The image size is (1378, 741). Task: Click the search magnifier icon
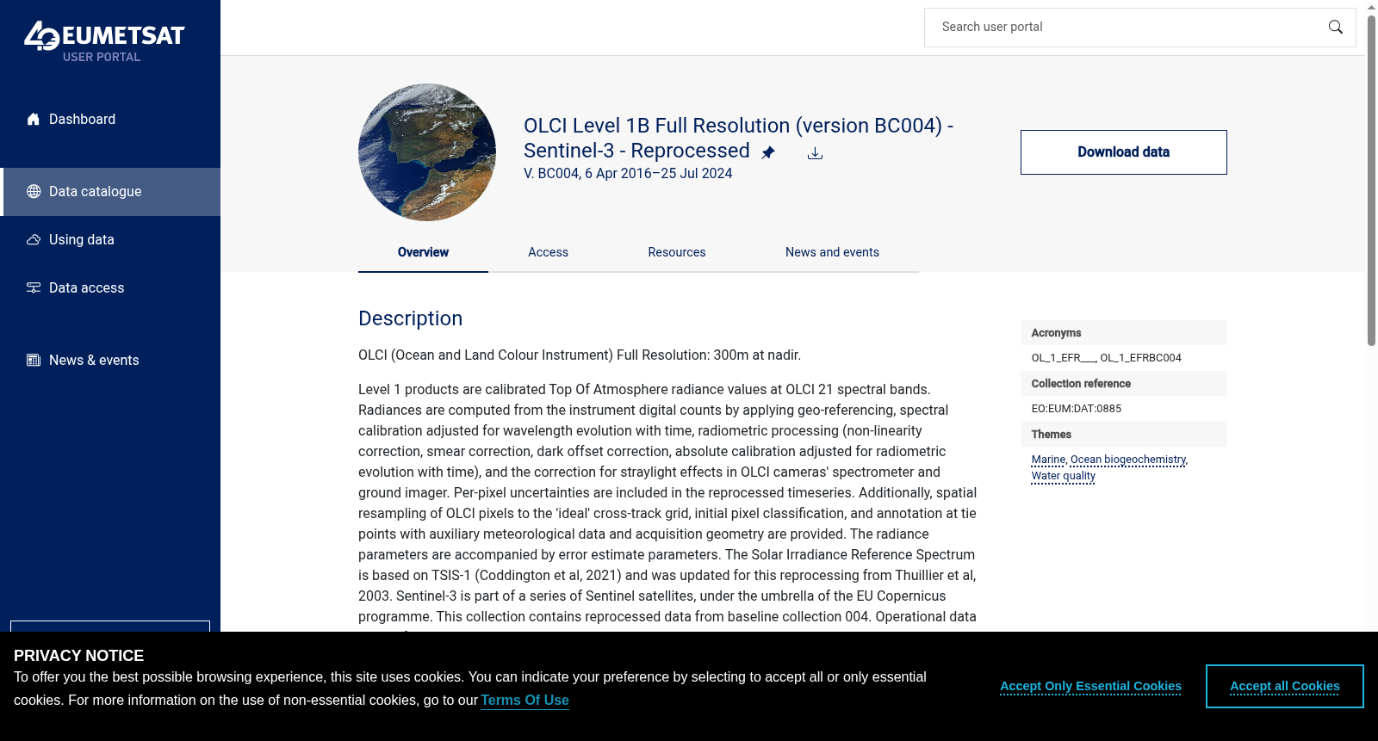coord(1336,28)
